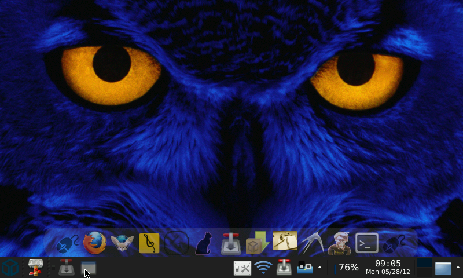Open the package installer box icon

[x=258, y=243]
